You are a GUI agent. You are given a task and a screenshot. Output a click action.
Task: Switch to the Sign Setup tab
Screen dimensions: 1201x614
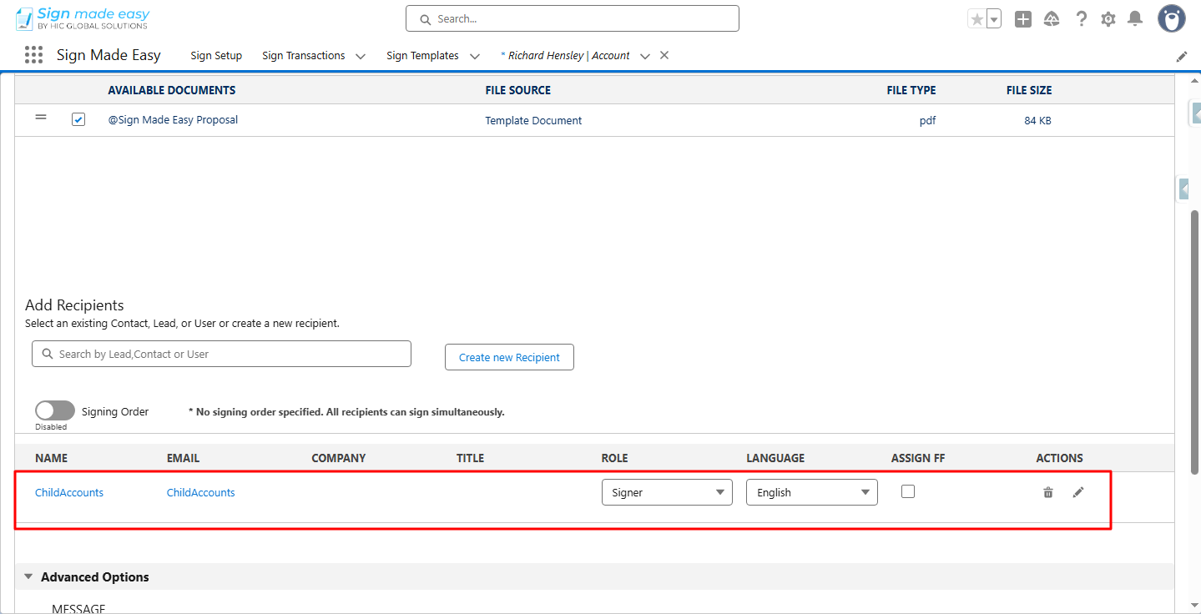tap(215, 55)
